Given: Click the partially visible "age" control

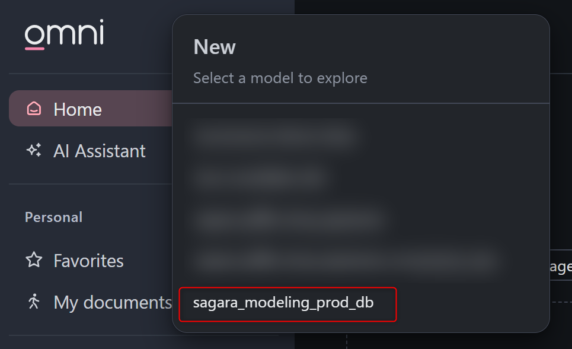Looking at the screenshot, I should point(560,267).
